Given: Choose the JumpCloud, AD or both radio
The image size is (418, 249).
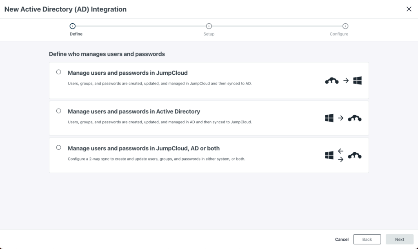Looking at the screenshot, I should (59, 147).
